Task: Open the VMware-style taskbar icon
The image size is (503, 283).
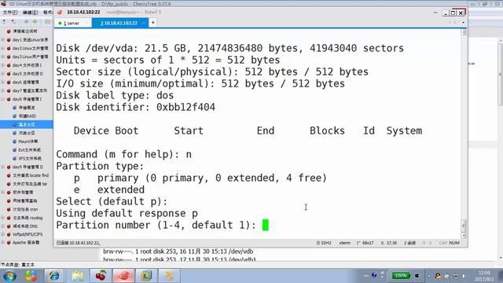Action: pos(146,276)
